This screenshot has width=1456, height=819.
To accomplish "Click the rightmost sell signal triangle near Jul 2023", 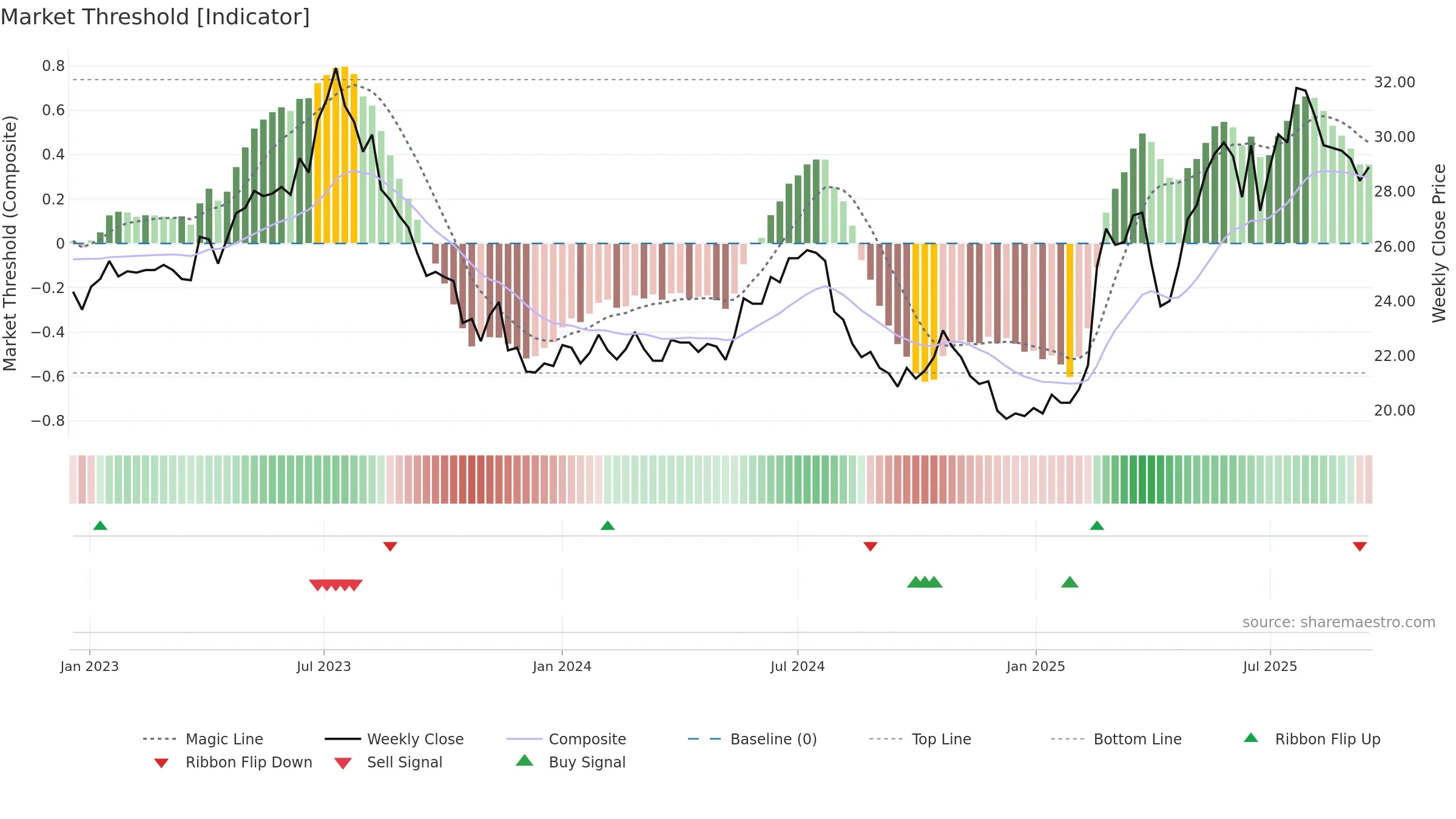I will [354, 585].
